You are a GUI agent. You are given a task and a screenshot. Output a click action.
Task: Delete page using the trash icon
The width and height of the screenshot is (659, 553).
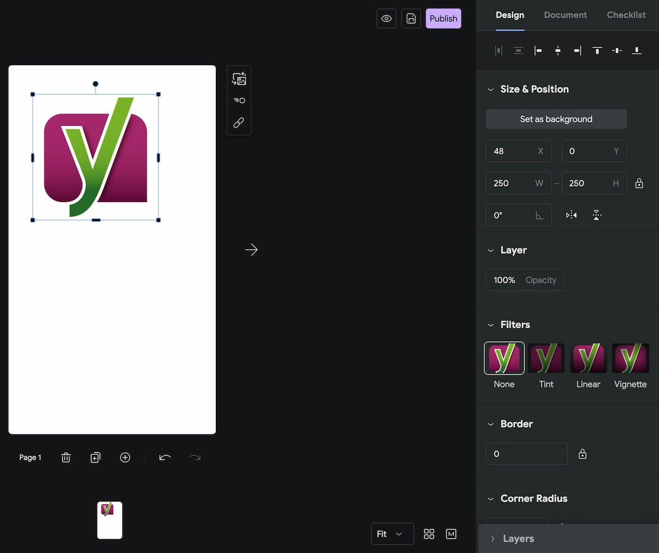[66, 457]
